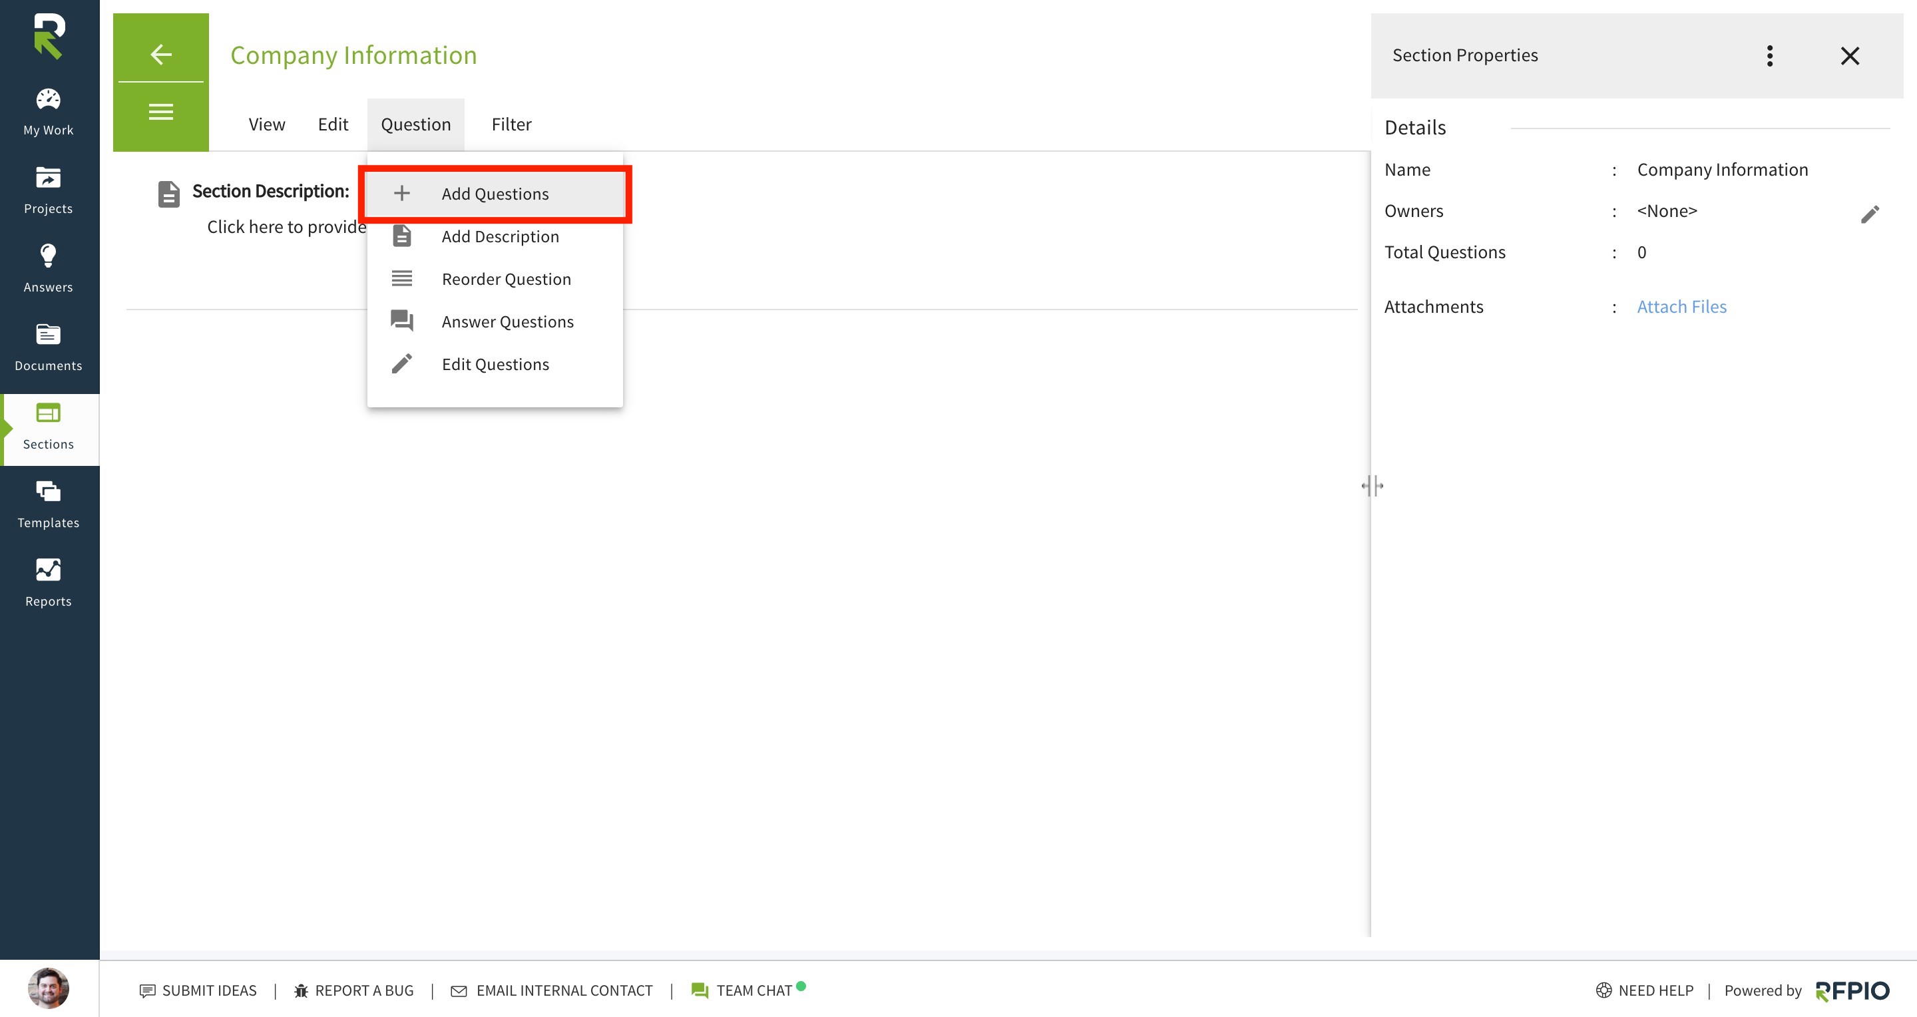Open the Answers library
The height and width of the screenshot is (1017, 1917).
tap(49, 269)
